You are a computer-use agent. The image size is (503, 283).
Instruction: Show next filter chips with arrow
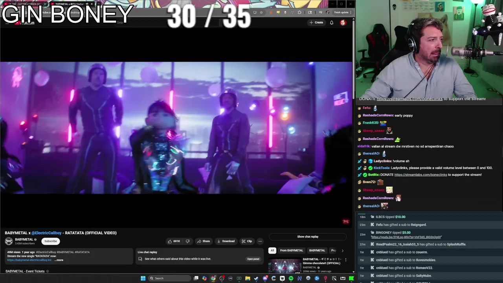click(342, 250)
